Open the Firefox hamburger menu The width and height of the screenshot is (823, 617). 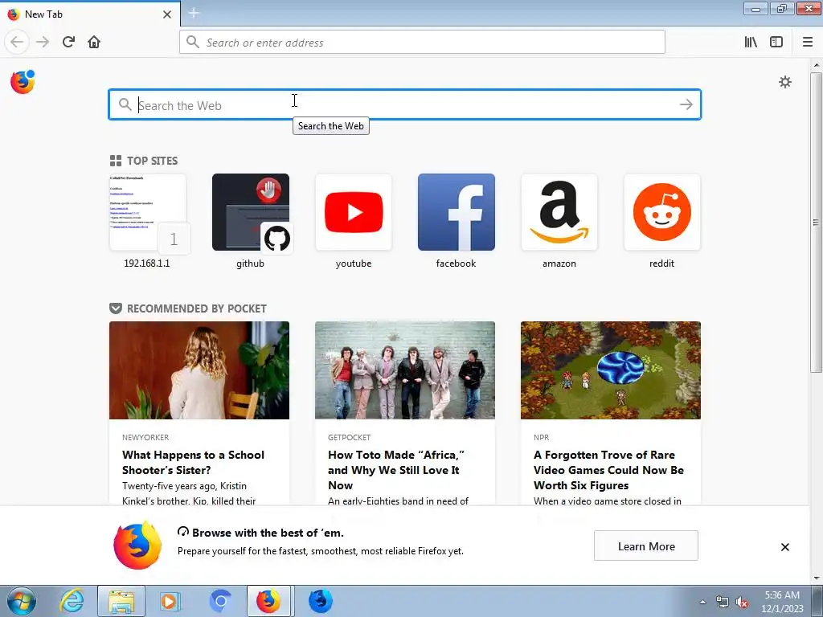808,42
